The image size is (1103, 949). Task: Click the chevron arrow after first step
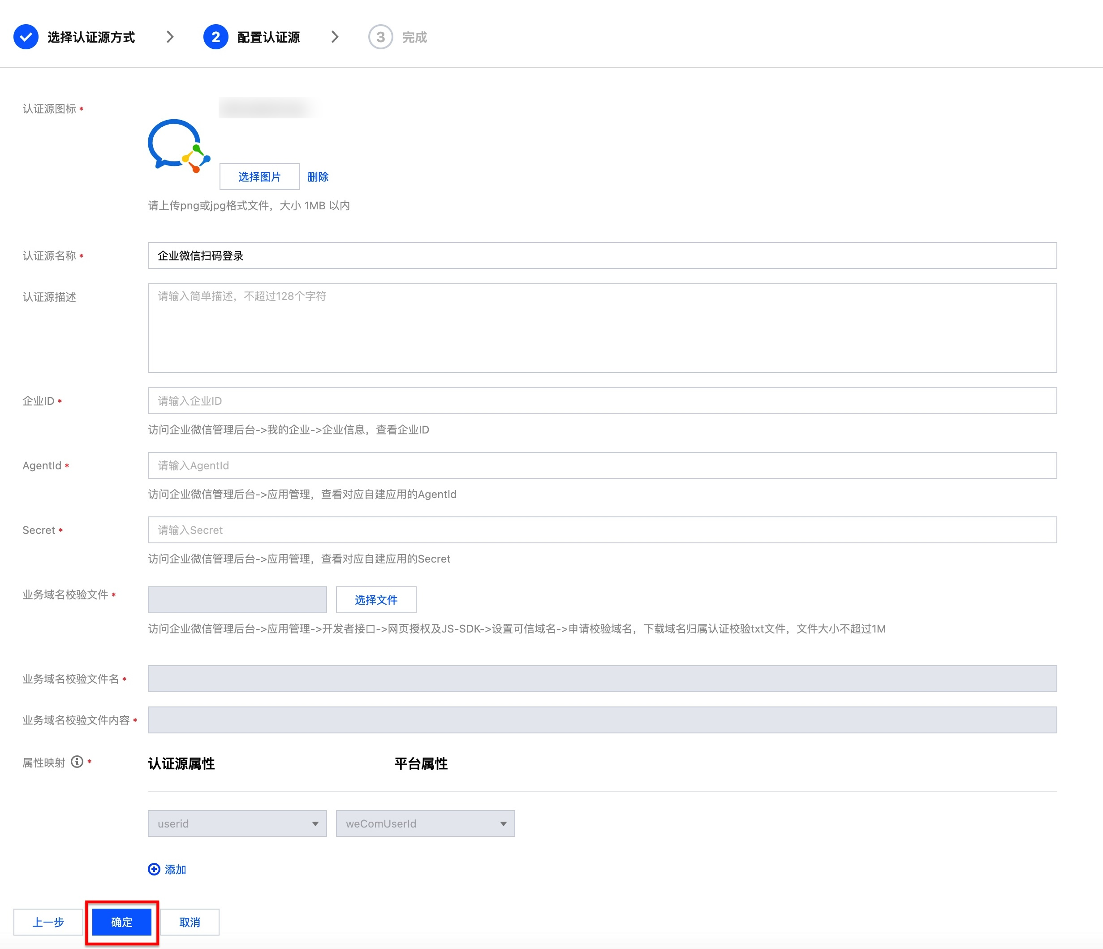pos(170,37)
